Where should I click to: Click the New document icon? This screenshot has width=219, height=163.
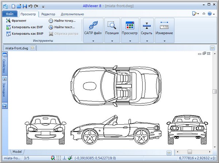pyautogui.click(x=13, y=6)
